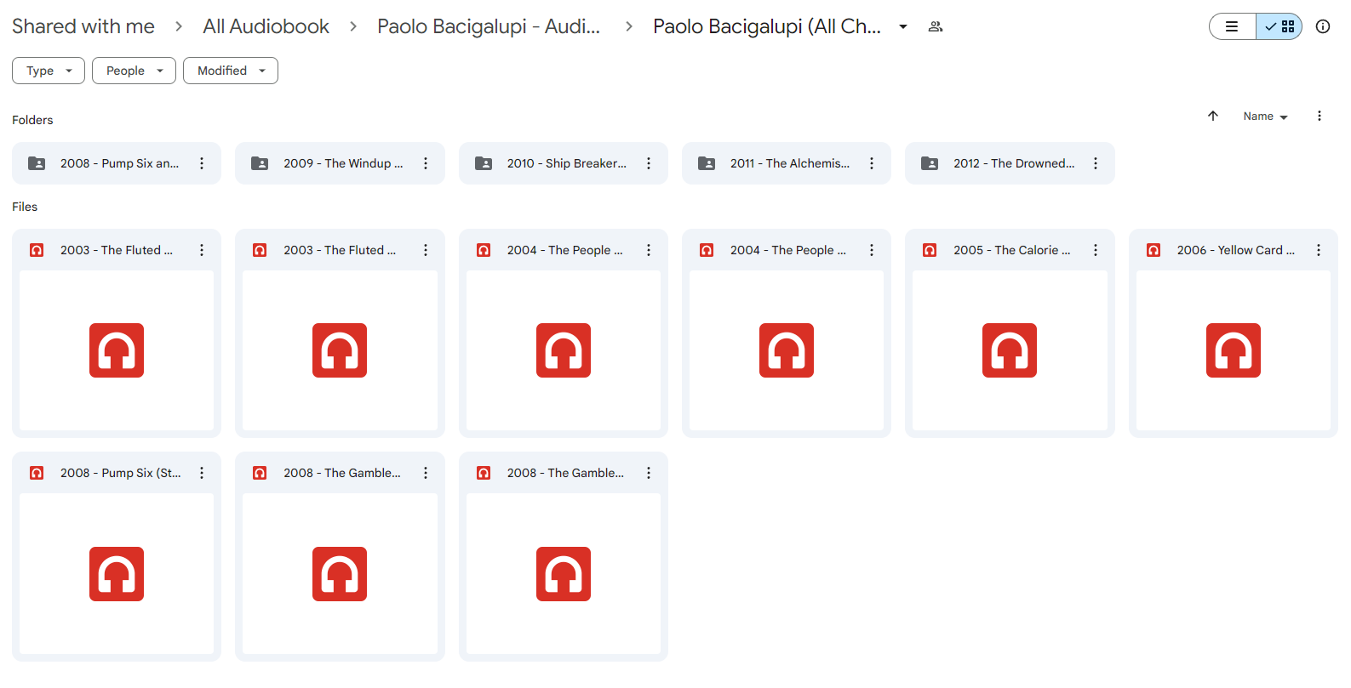This screenshot has height=688, width=1351.
Task: Click the audio file icon of 2008 - Pump Six (St...
Action: (37, 473)
